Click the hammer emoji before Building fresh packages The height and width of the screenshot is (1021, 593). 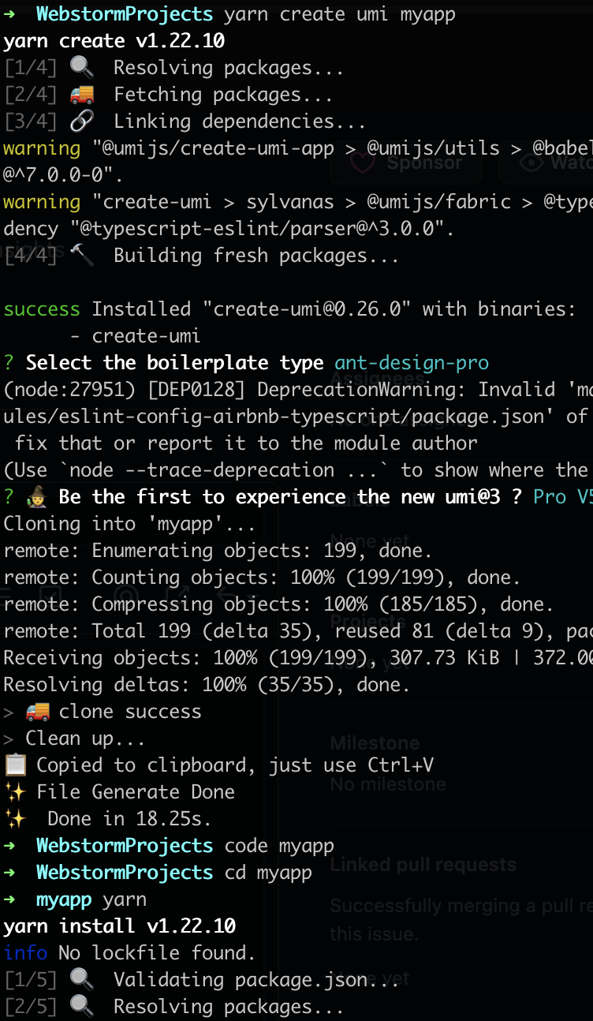tap(81, 256)
